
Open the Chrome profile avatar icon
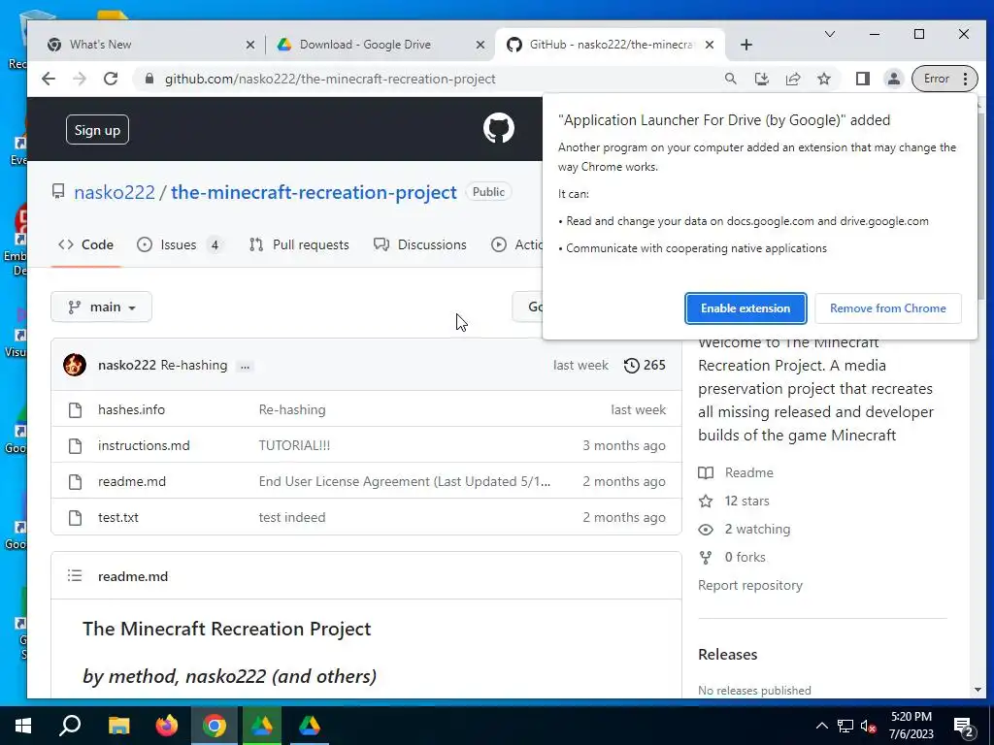[893, 79]
